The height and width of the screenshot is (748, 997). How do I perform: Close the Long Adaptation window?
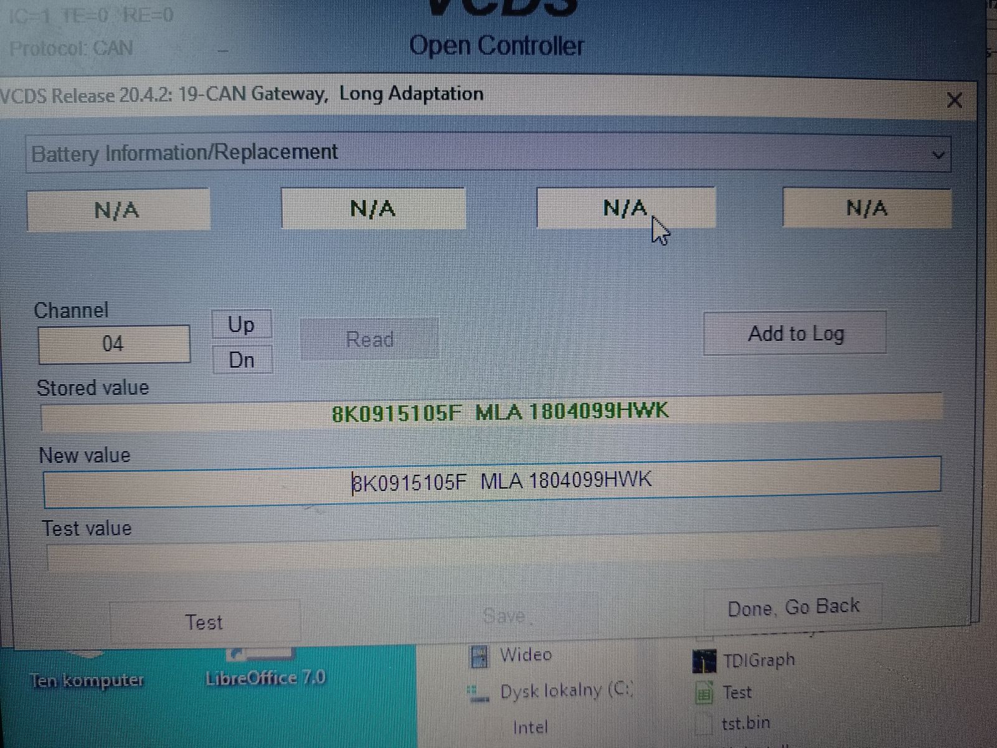954,100
